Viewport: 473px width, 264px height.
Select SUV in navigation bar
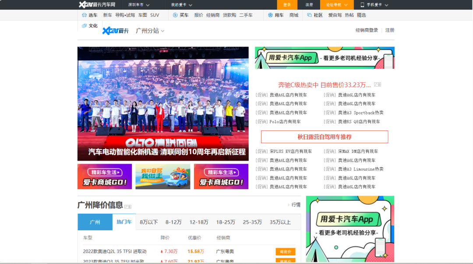point(155,15)
